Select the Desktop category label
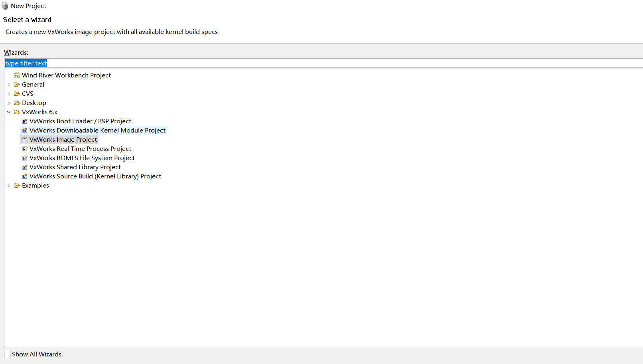The width and height of the screenshot is (643, 364). tap(34, 103)
